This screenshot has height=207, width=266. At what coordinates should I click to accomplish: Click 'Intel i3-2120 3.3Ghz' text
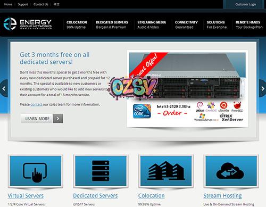point(173,106)
